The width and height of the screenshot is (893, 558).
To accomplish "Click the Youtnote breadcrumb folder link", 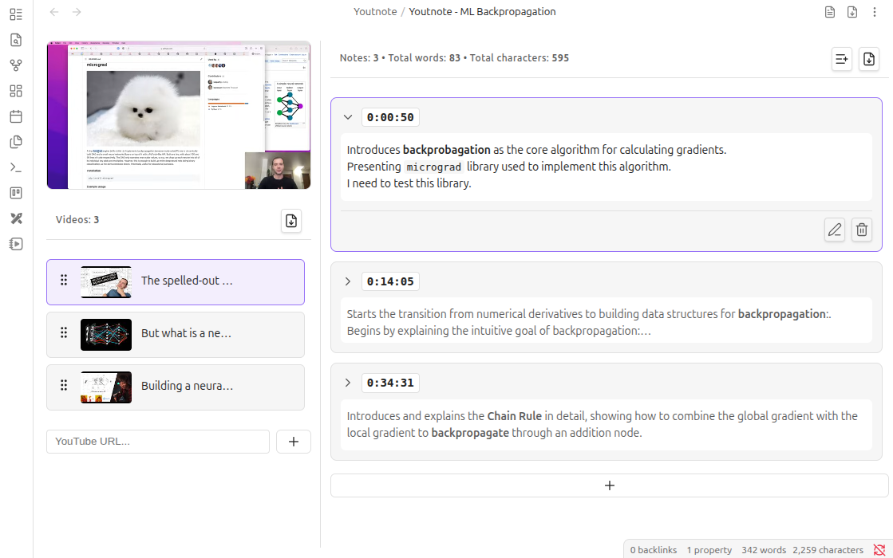I will pyautogui.click(x=375, y=12).
